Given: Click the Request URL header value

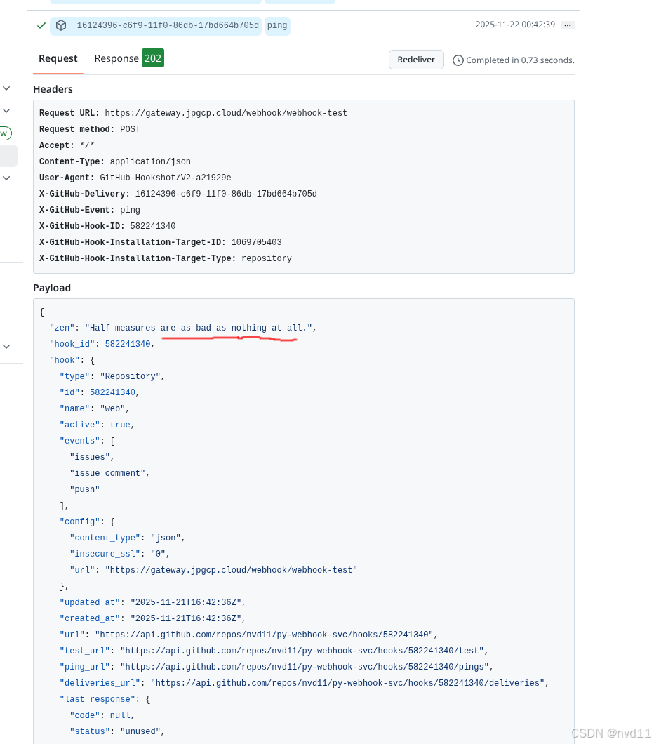Looking at the screenshot, I should click(x=226, y=113).
